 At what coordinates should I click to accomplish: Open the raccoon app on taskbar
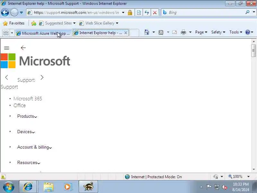tap(88, 187)
